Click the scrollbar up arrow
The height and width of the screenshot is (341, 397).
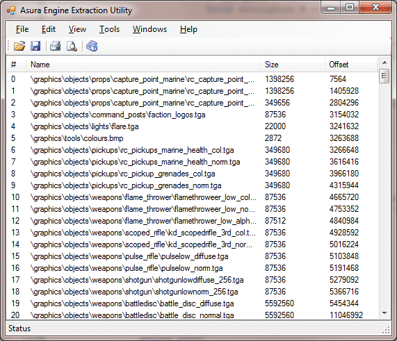pyautogui.click(x=384, y=63)
